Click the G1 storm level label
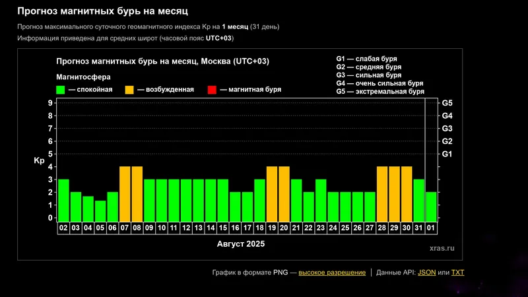The image size is (528, 297). [x=447, y=154]
